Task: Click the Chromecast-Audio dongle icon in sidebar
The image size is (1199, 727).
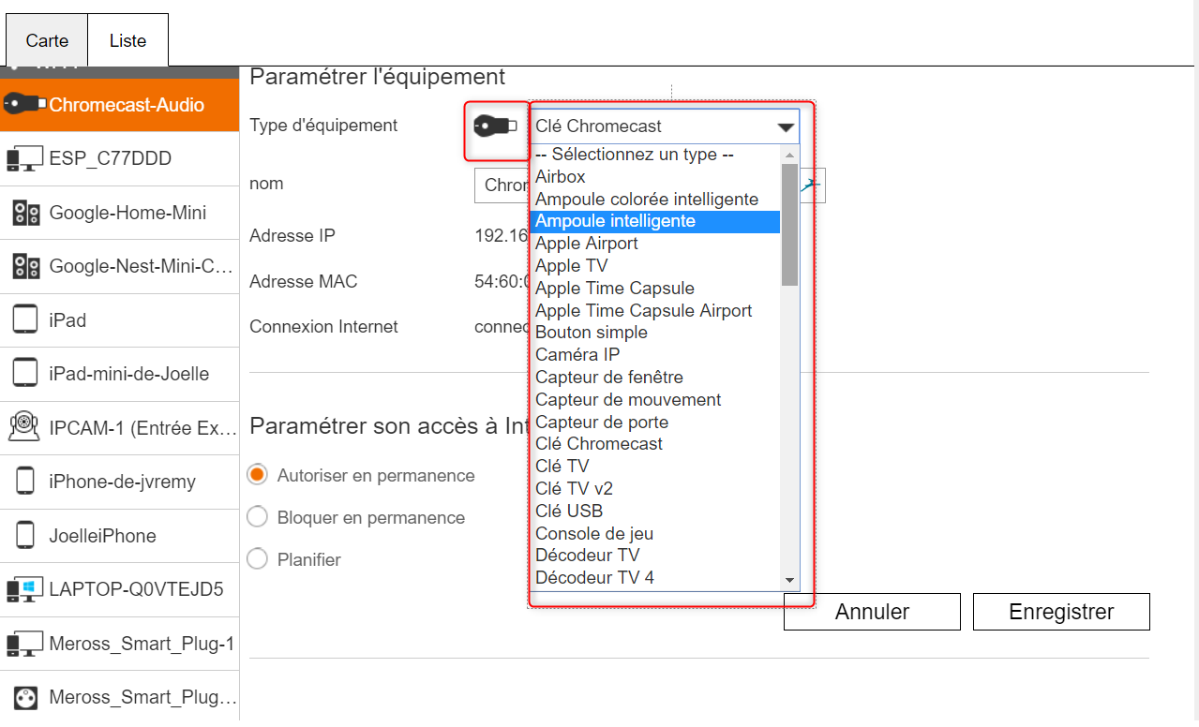Action: tap(25, 105)
